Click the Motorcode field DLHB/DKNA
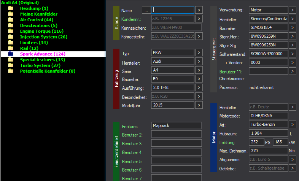Screen dimensions: 299x181 point(269,116)
